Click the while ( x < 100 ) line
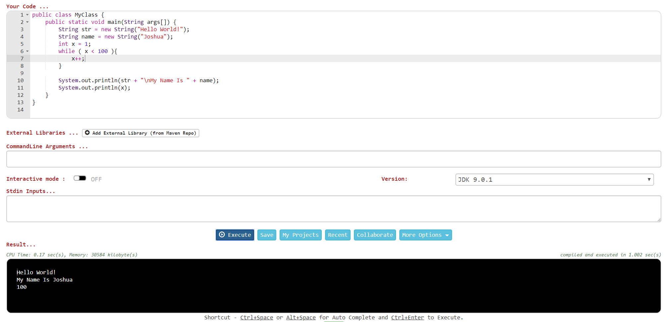Image resolution: width=665 pixels, height=322 pixels. coord(88,51)
